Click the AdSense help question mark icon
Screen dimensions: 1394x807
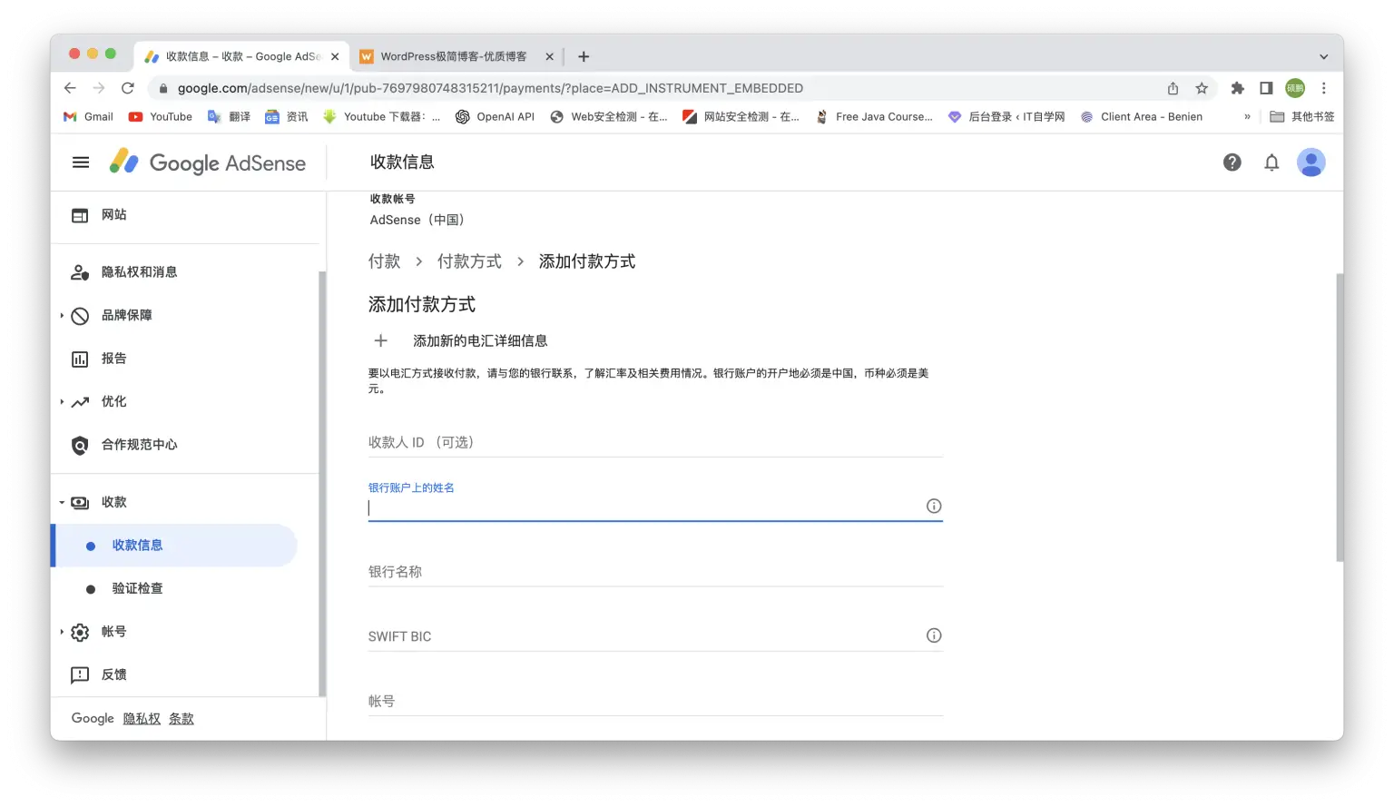point(1232,162)
